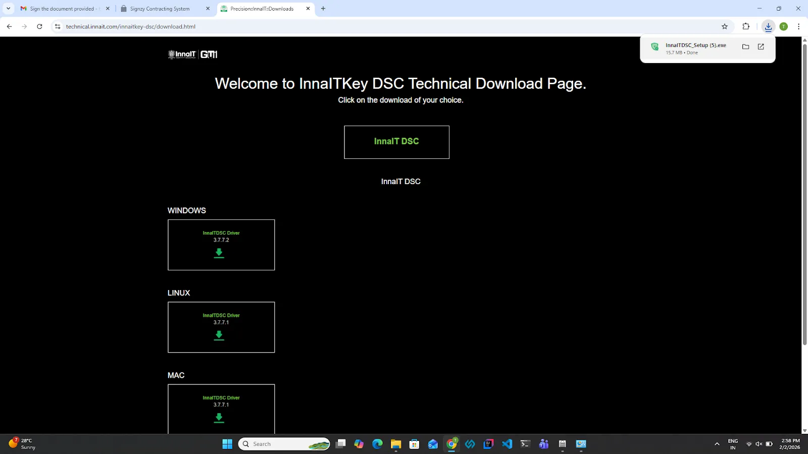Image resolution: width=808 pixels, height=454 pixels.
Task: Open File Explorer from the taskbar
Action: point(395,444)
